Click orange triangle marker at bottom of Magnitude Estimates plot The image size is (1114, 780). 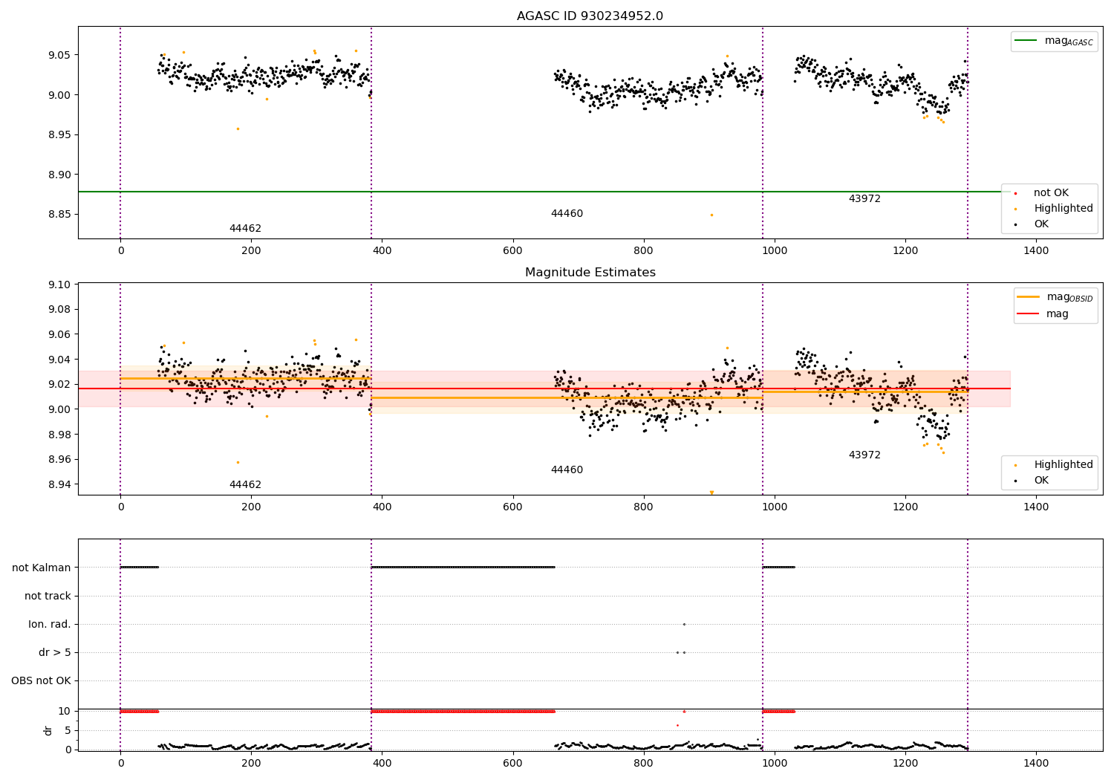(711, 493)
